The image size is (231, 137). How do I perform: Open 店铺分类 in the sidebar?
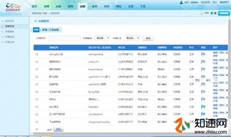pos(10,42)
